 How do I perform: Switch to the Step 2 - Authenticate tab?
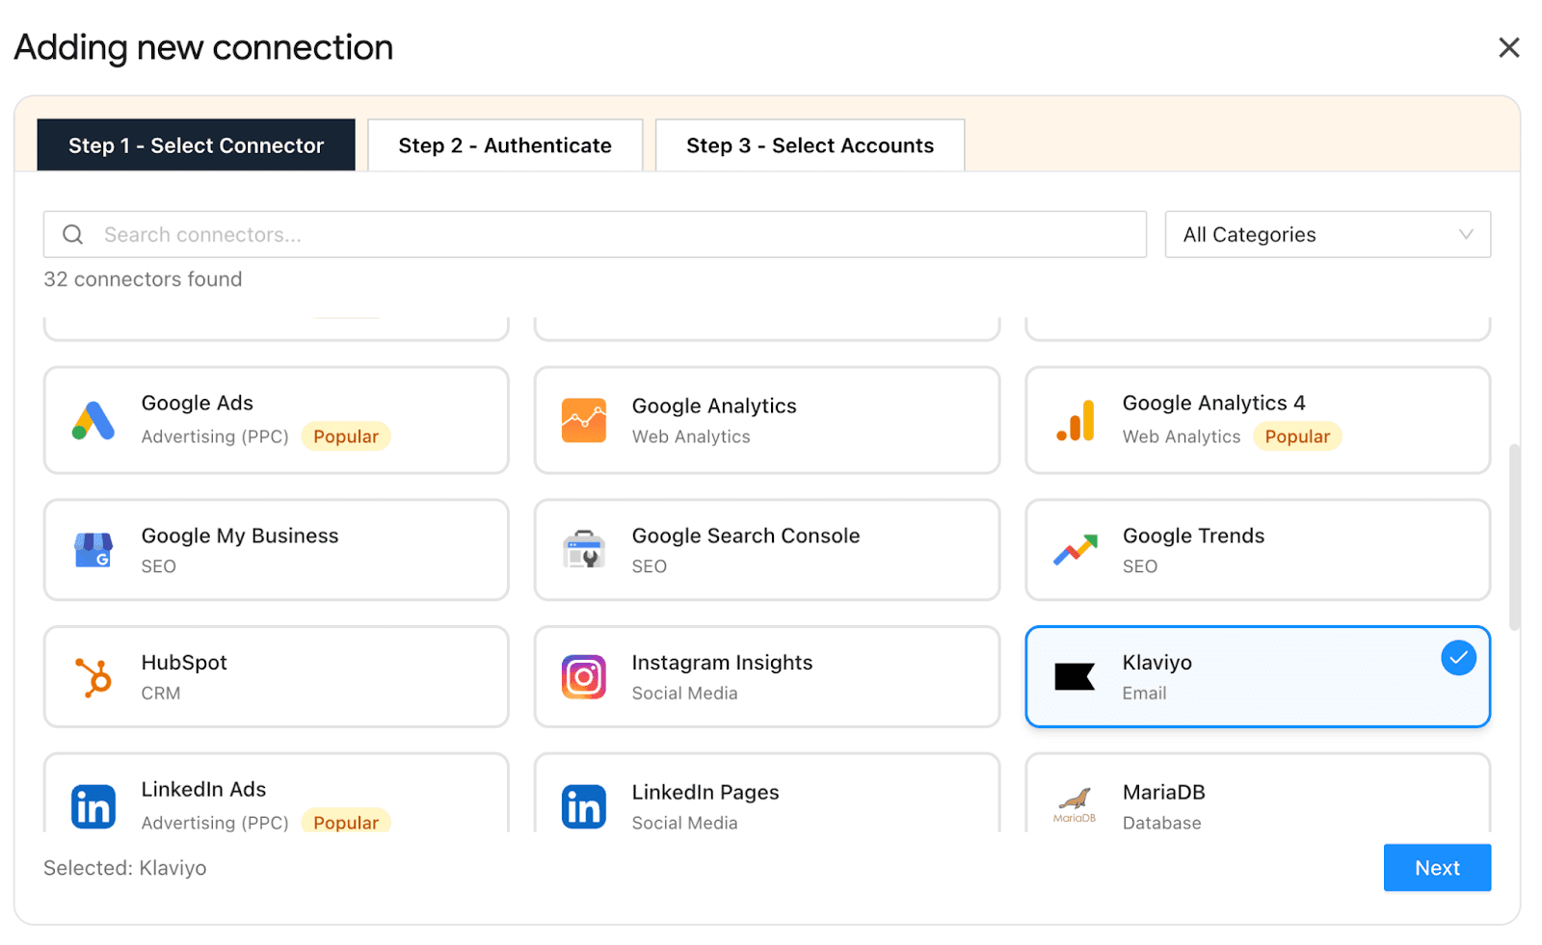(504, 144)
